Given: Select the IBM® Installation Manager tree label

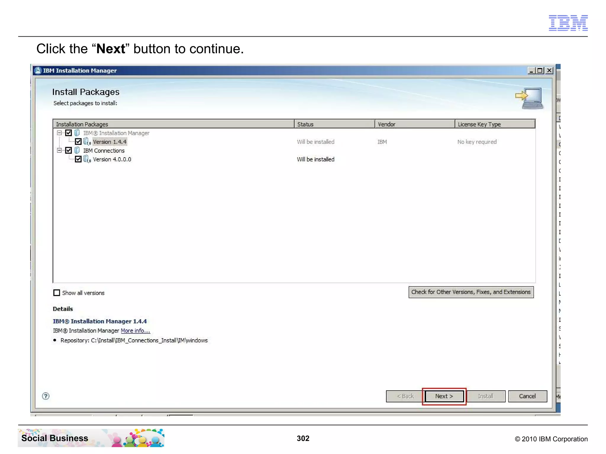Looking at the screenshot, I should [116, 133].
